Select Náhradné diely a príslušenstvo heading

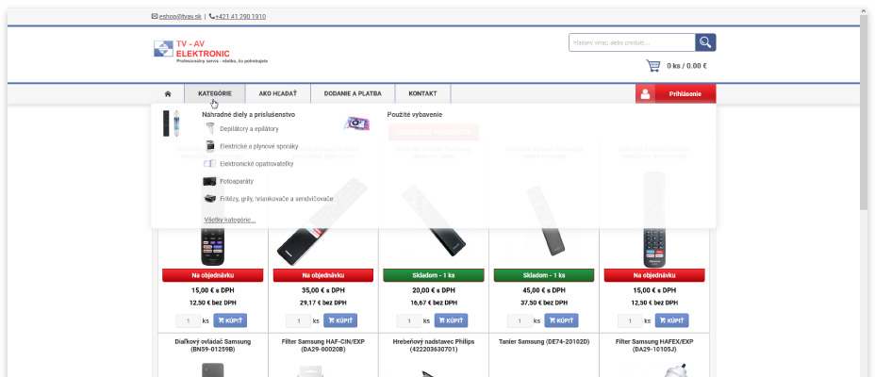(x=248, y=114)
